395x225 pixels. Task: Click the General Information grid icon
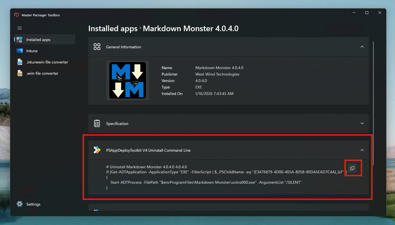pyautogui.click(x=97, y=47)
